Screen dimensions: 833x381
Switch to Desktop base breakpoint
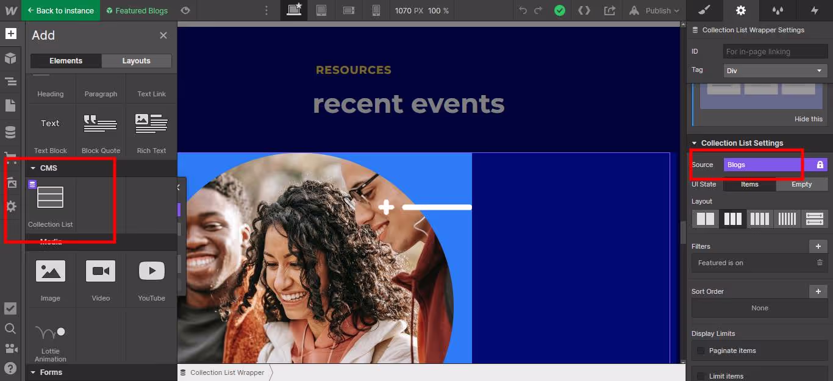(294, 10)
